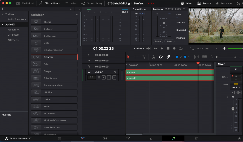Open the Index panel

click(x=71, y=3)
